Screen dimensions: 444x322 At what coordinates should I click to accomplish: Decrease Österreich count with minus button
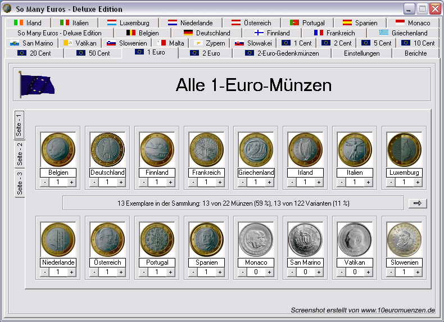click(94, 272)
